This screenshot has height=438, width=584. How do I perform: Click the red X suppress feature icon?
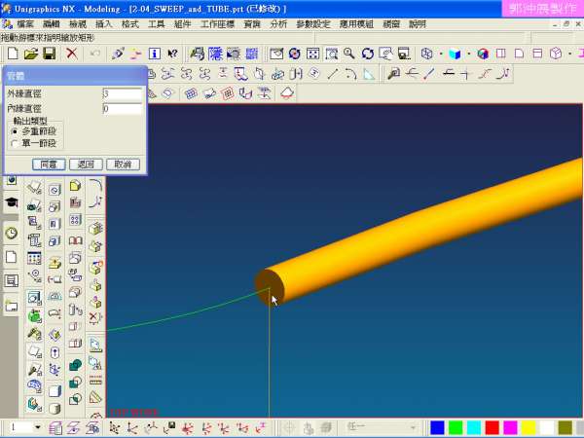(x=95, y=318)
